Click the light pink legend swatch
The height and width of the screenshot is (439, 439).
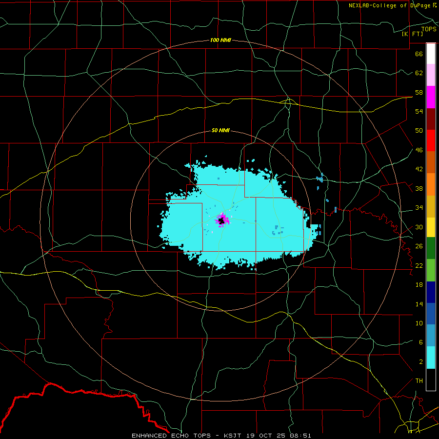431,75
